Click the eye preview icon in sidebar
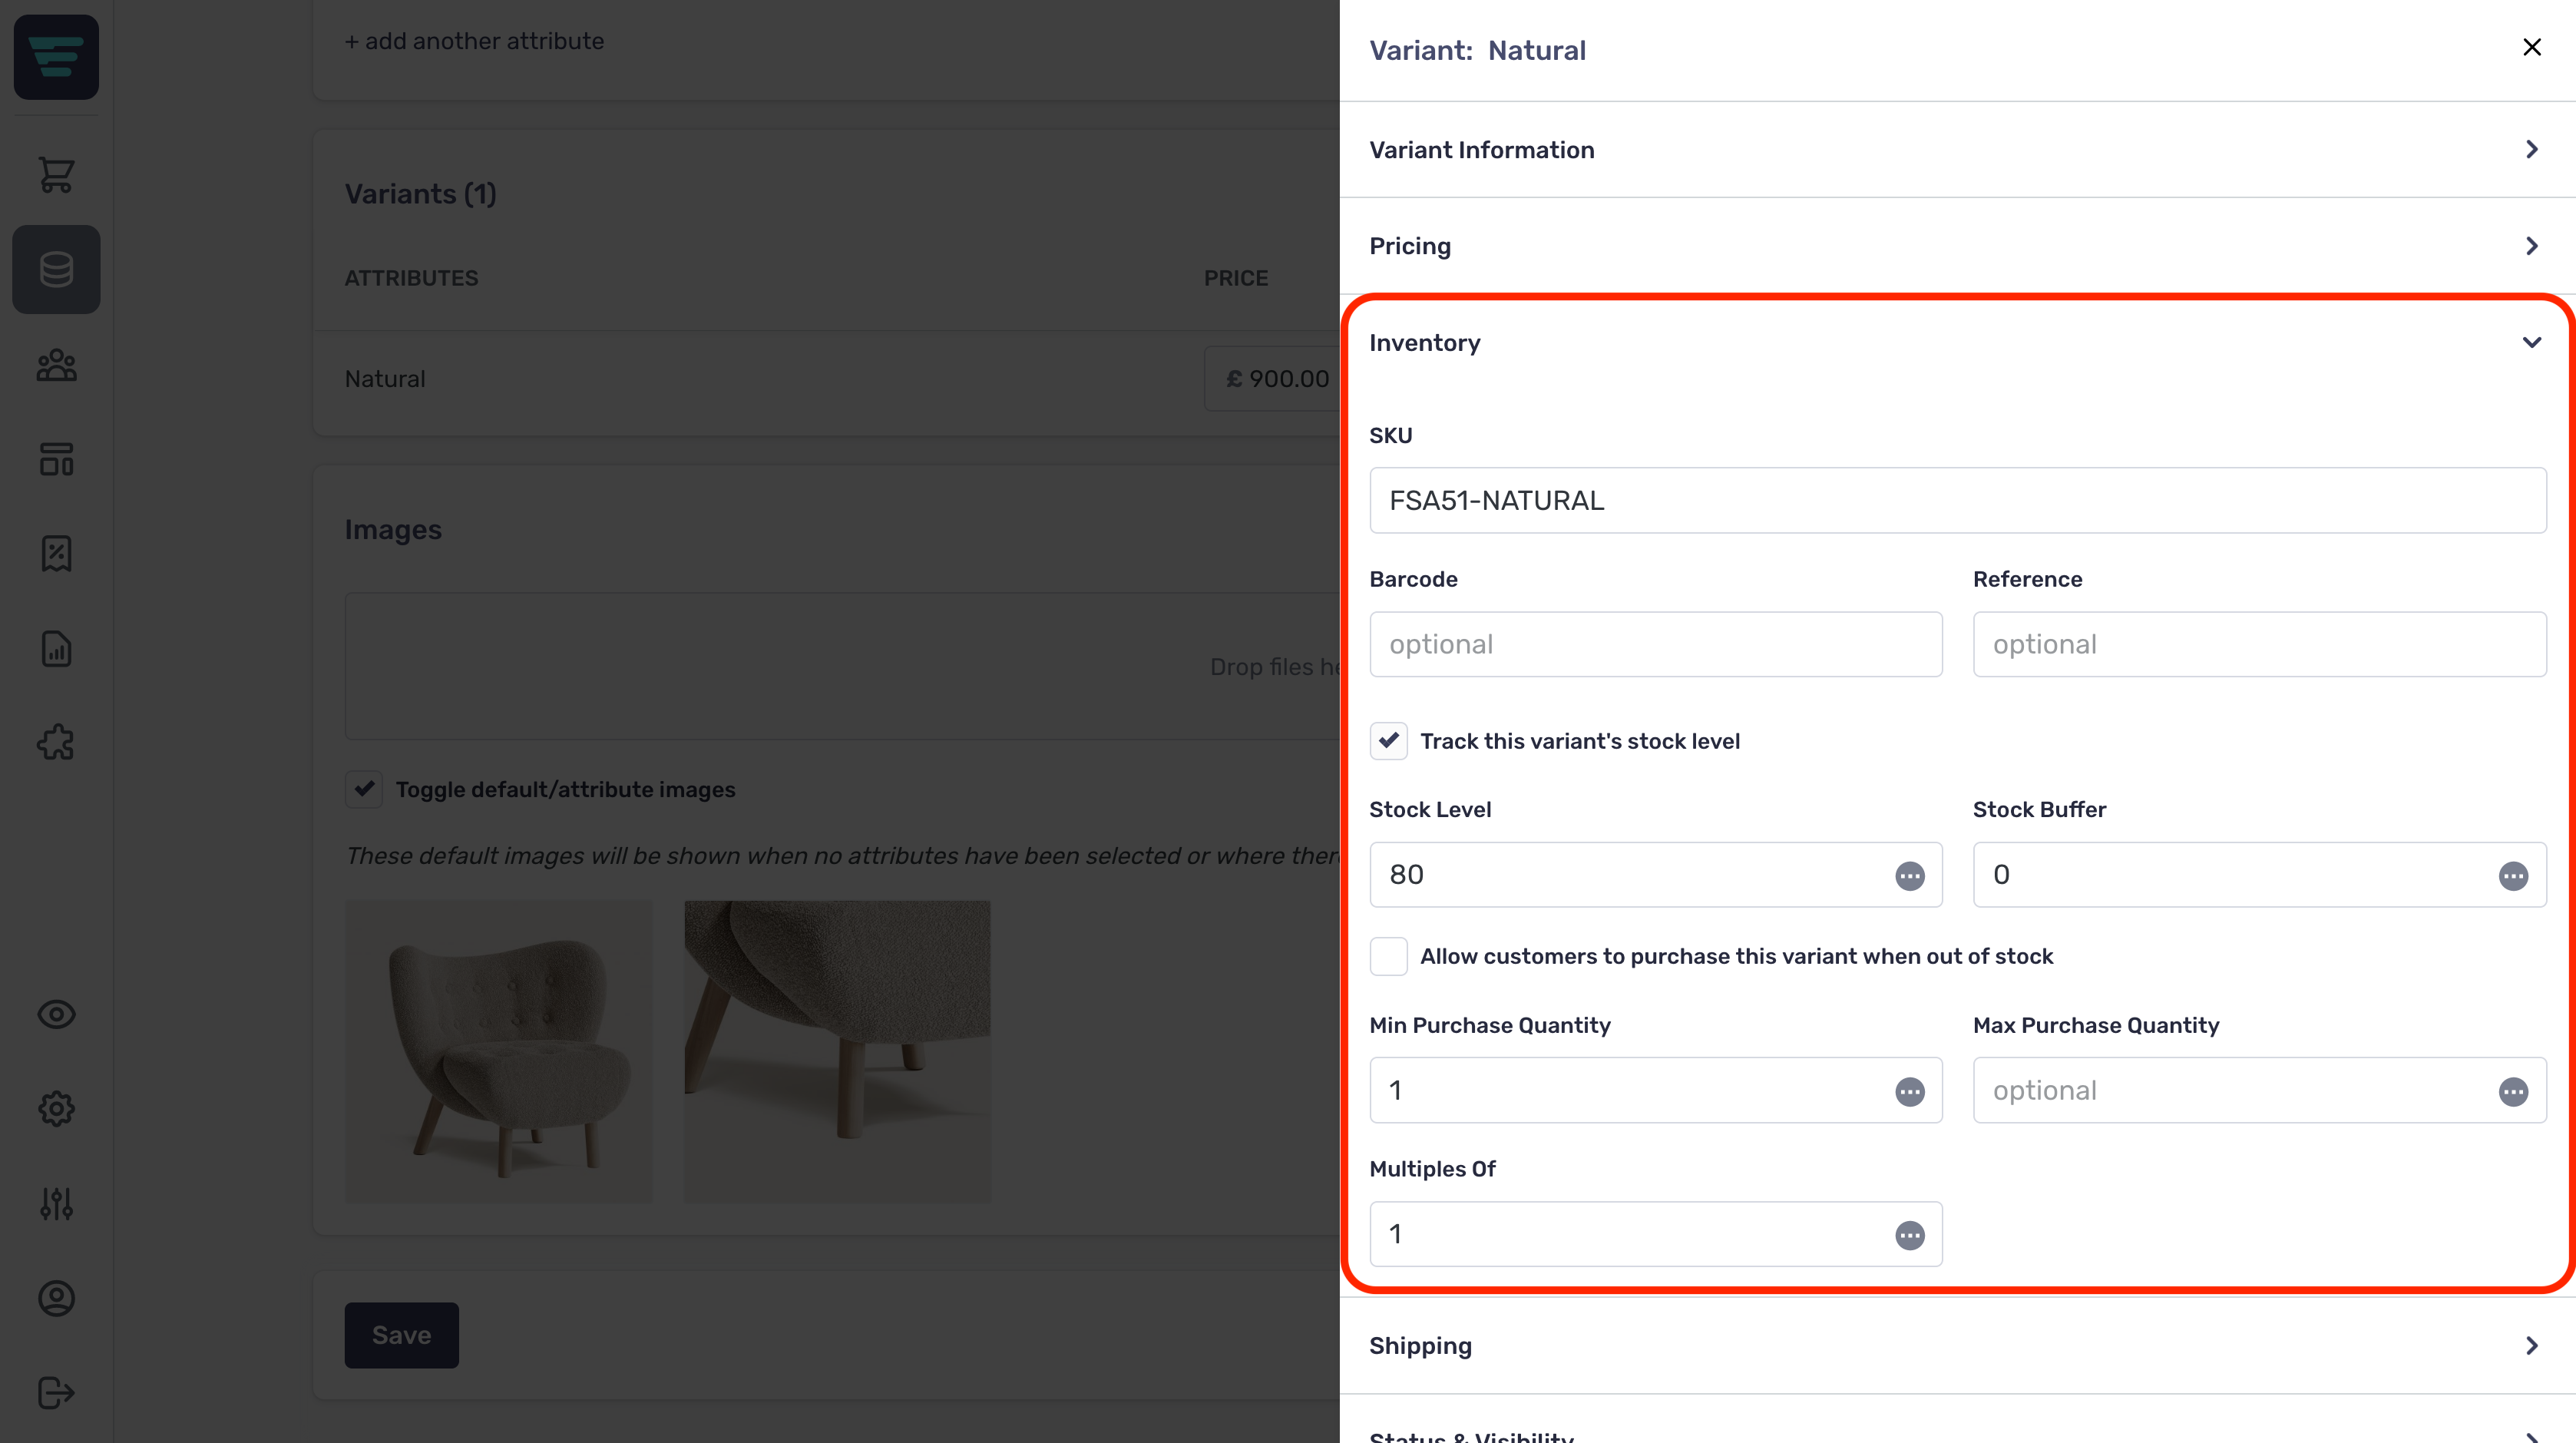This screenshot has height=1443, width=2576. click(x=56, y=1014)
